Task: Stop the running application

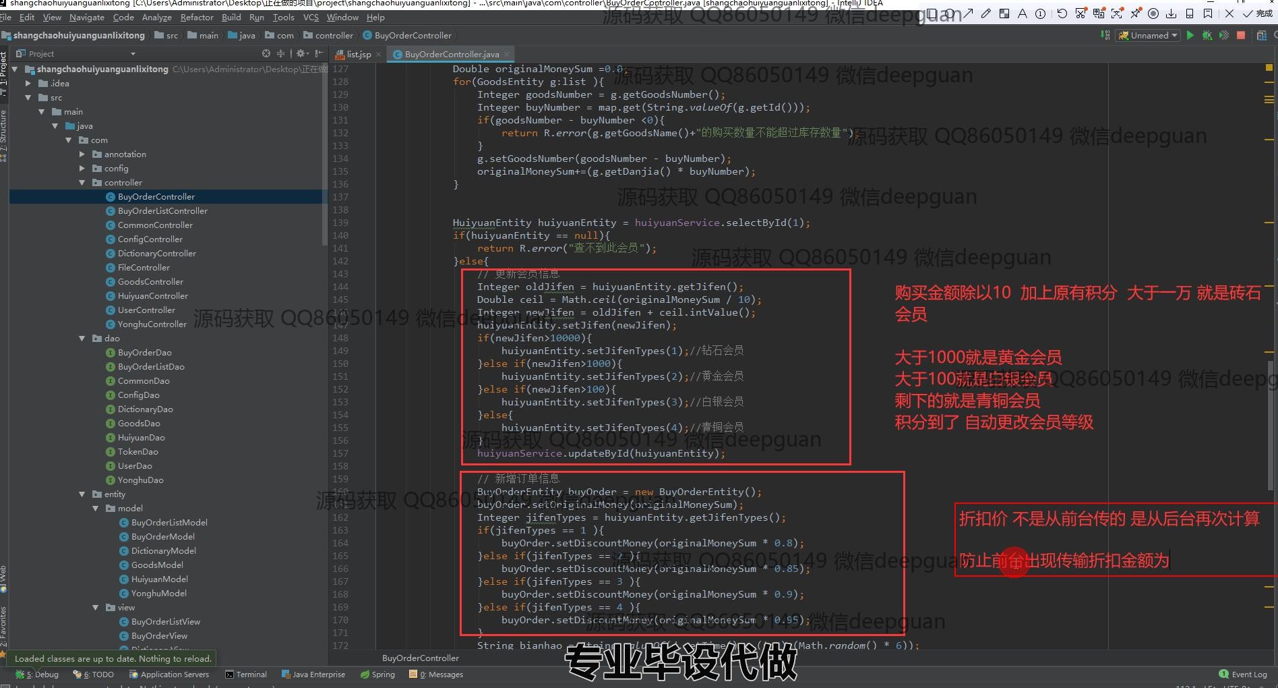Action: 1241,36
